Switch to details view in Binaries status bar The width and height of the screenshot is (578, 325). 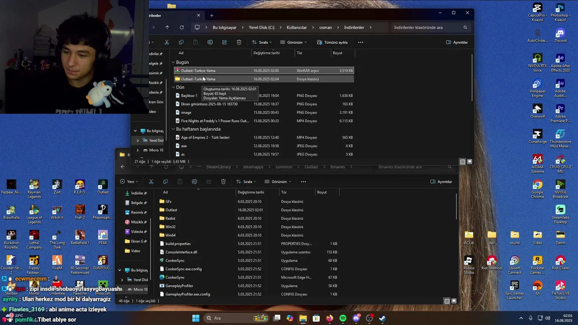click(447, 301)
